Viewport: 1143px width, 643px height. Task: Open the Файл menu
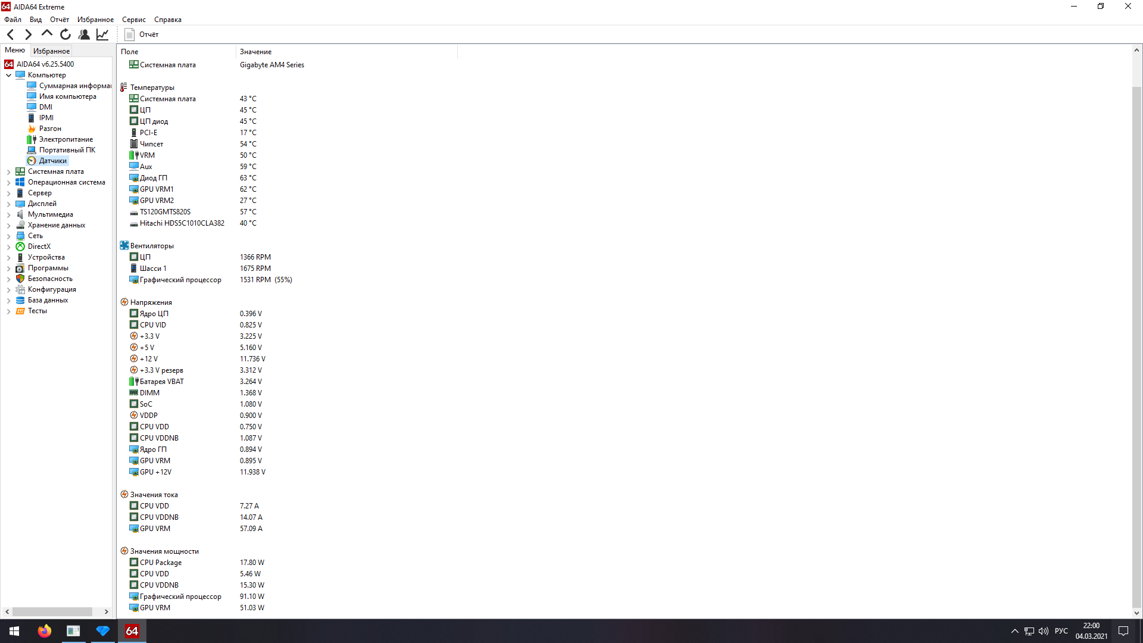click(13, 20)
